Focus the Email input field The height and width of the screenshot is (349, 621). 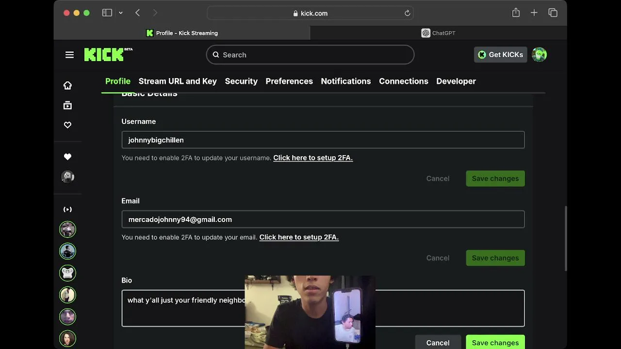[x=323, y=219]
